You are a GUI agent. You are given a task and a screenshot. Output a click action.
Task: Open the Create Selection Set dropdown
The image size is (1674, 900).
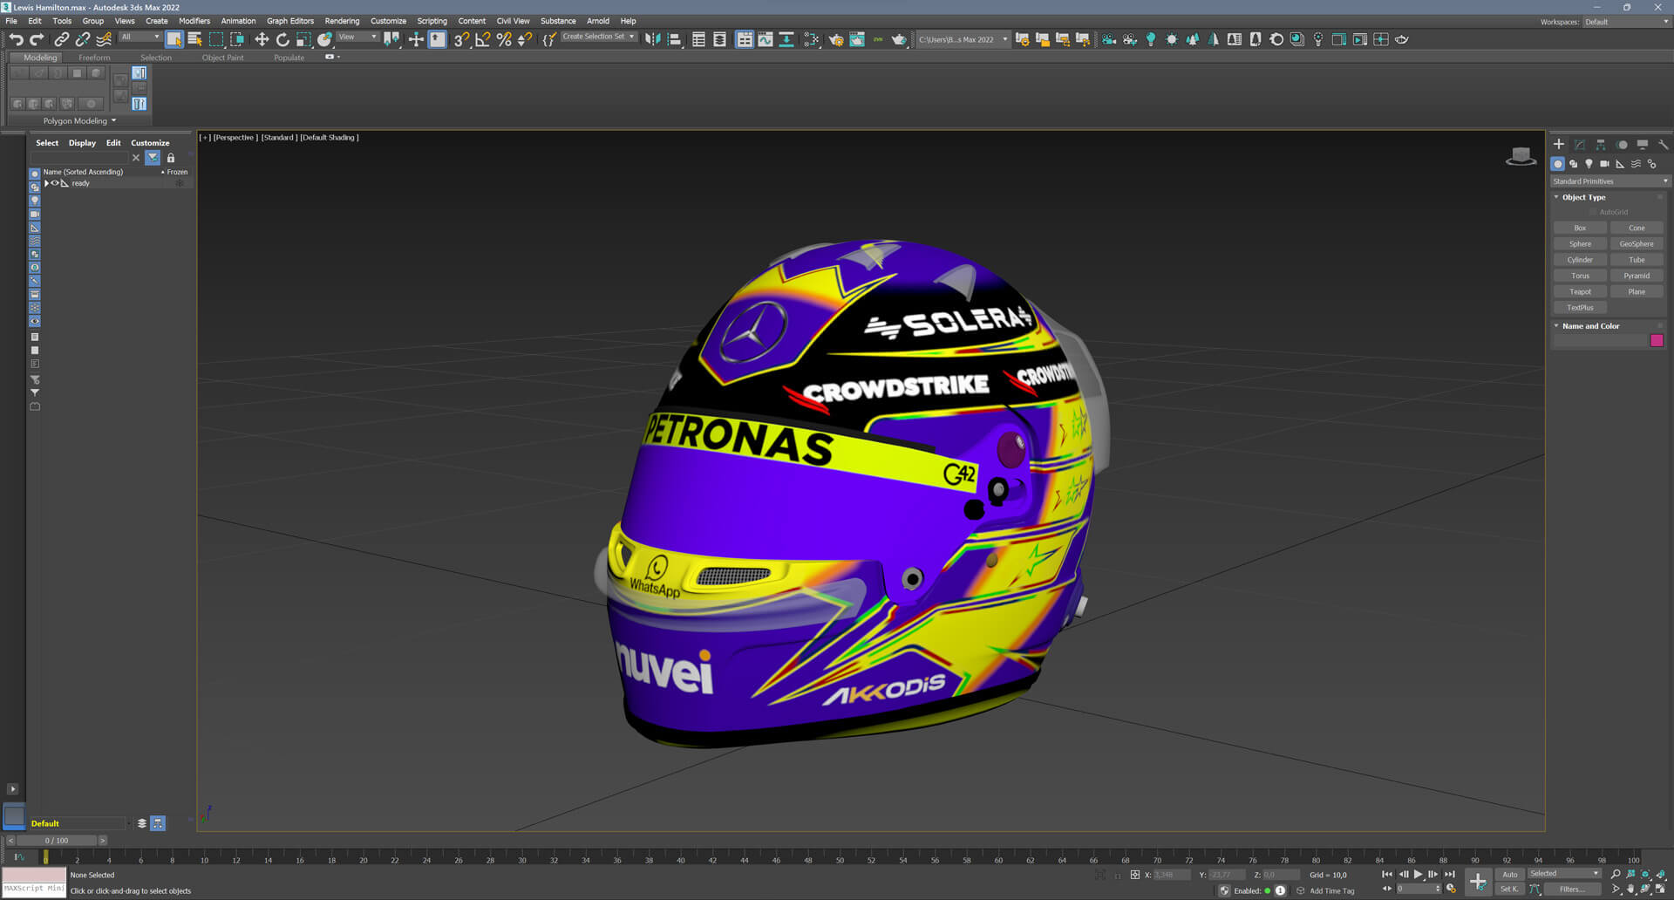coord(598,37)
